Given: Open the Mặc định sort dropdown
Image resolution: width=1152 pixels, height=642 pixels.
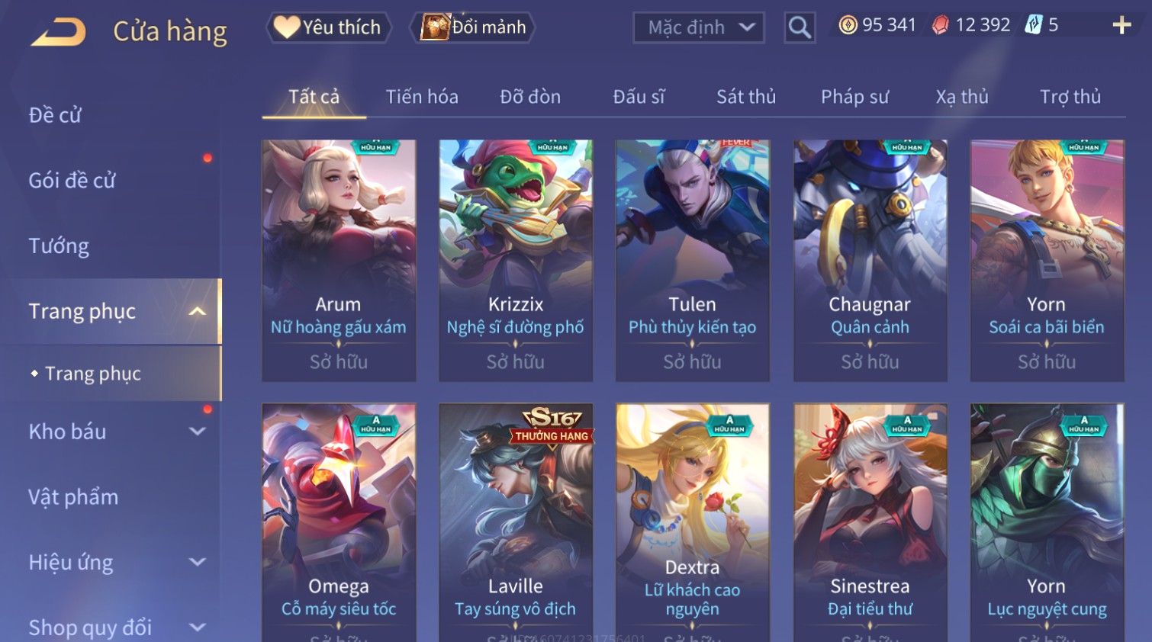Looking at the screenshot, I should 699,28.
